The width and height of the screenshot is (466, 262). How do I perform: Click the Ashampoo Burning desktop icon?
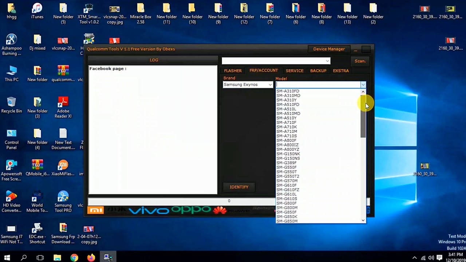click(11, 45)
